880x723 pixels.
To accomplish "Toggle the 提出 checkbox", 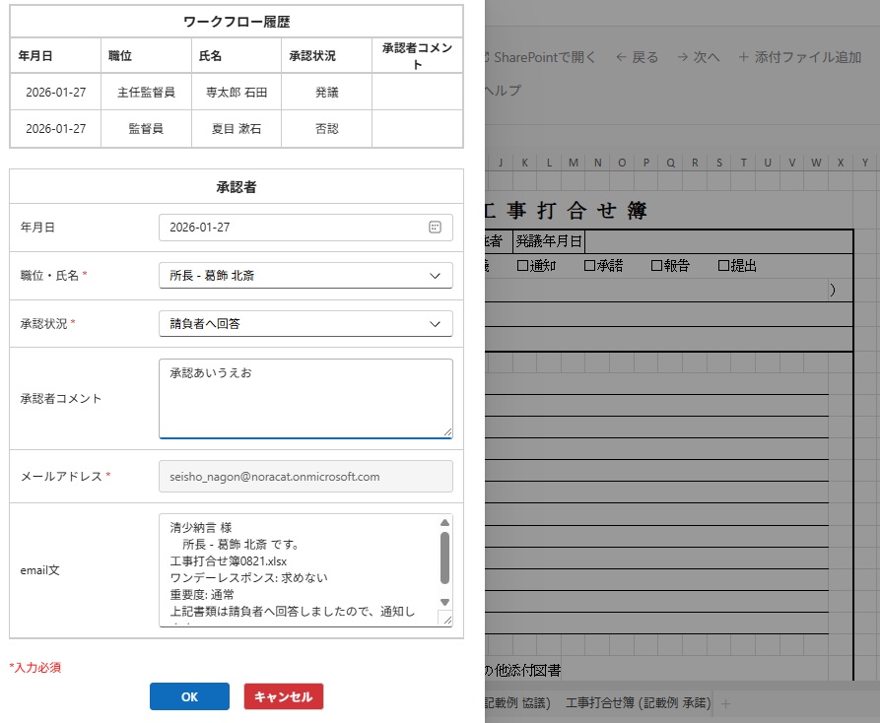I will pyautogui.click(x=724, y=265).
